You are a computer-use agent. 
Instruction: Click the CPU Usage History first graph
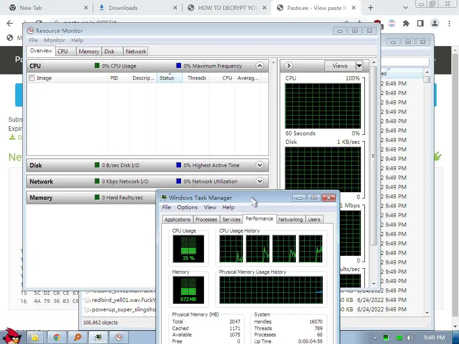(231, 249)
